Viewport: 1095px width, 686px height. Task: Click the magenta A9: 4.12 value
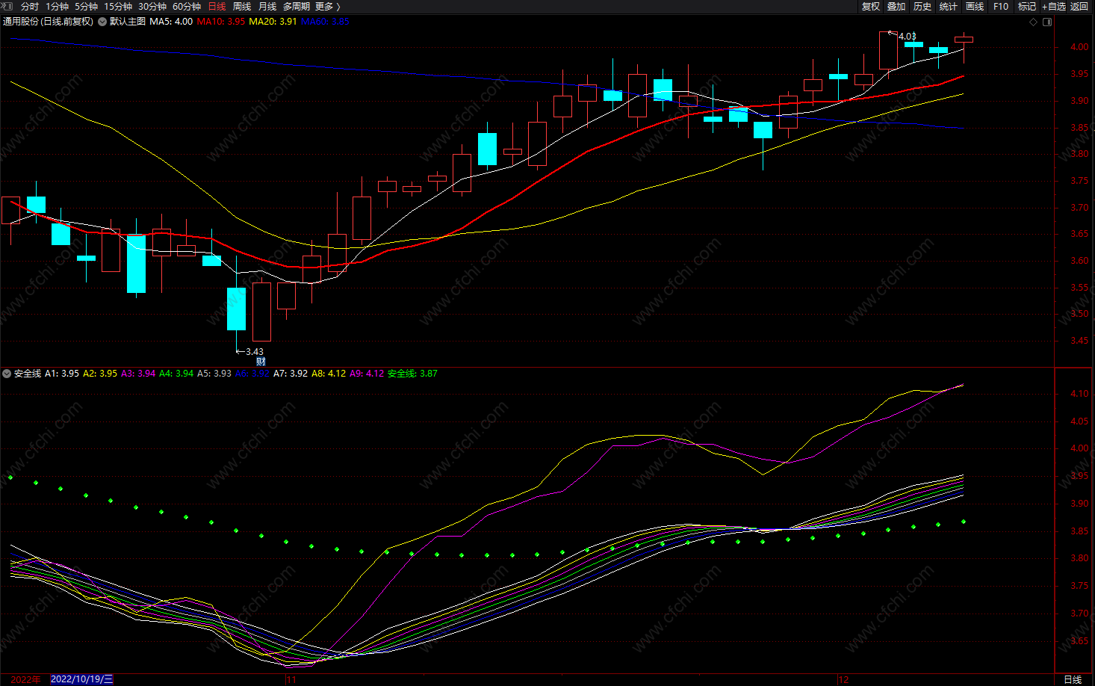tap(367, 374)
